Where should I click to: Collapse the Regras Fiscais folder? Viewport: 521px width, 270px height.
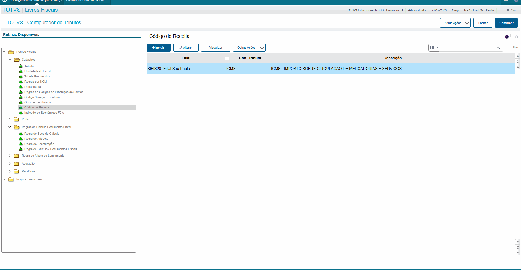coord(4,52)
